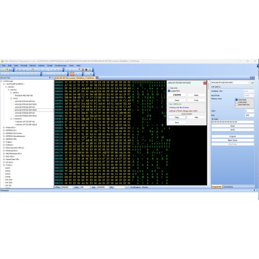
Task: Collapse the YAMAHA tree node
Action: click(x=11, y=119)
